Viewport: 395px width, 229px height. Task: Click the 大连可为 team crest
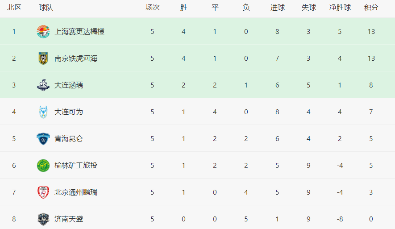(43, 112)
